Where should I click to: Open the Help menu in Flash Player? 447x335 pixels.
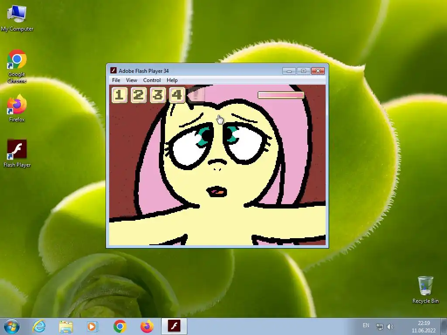[x=172, y=80]
